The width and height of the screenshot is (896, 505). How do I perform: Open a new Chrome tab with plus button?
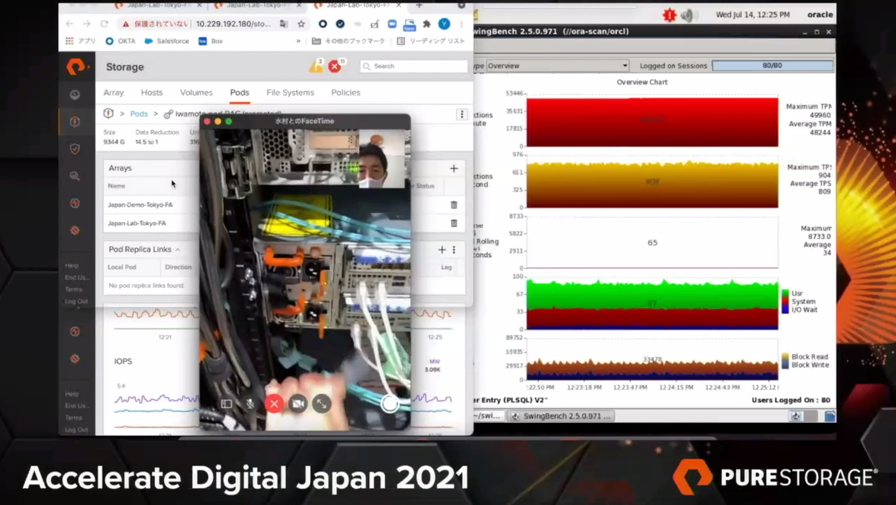419,5
